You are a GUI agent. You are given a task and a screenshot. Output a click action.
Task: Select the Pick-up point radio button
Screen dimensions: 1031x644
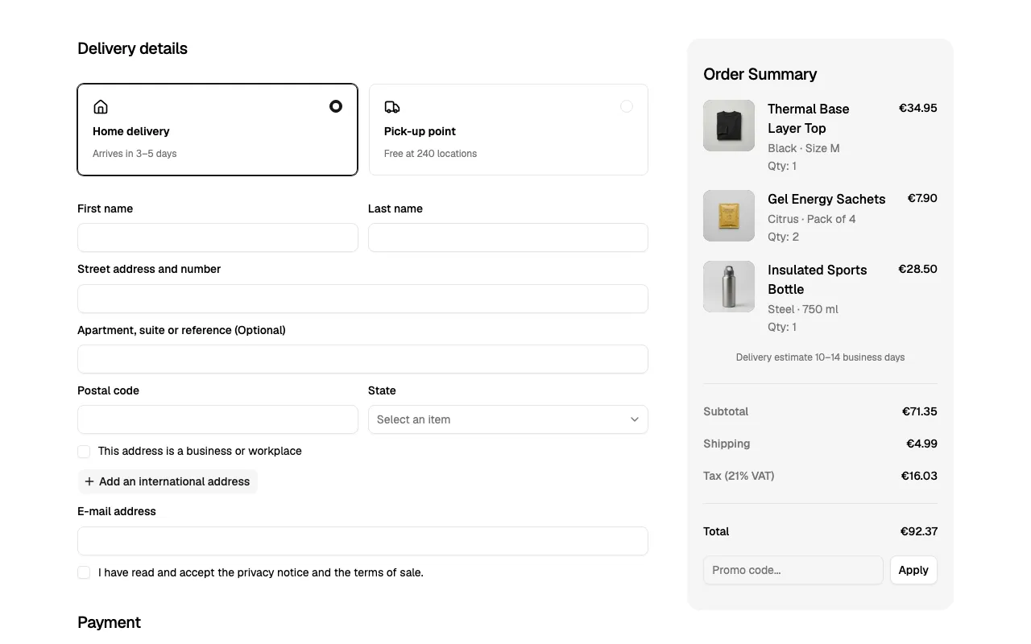click(x=627, y=106)
